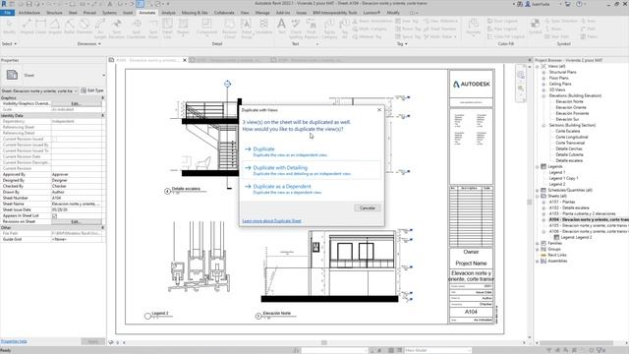Activate the Spot Elevation tool

click(116, 29)
